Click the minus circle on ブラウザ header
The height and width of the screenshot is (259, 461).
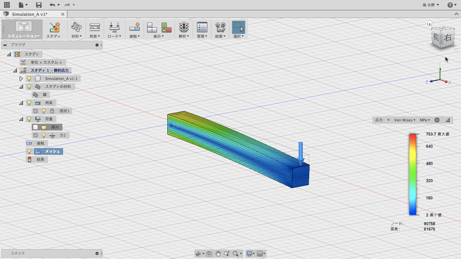pyautogui.click(x=97, y=45)
